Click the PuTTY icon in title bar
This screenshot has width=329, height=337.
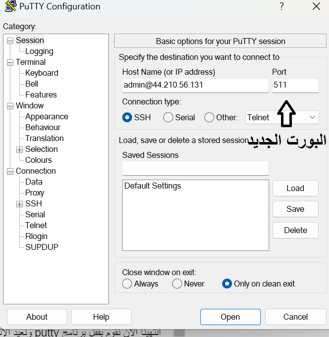point(11,6)
